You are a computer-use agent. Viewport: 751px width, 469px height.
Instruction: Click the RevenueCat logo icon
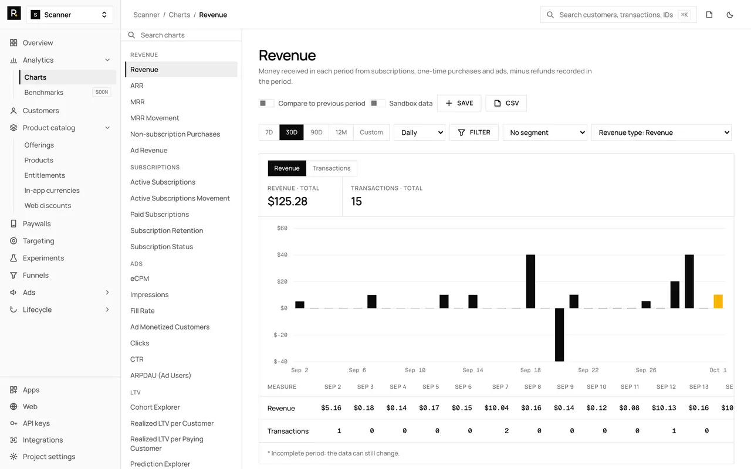(x=14, y=13)
